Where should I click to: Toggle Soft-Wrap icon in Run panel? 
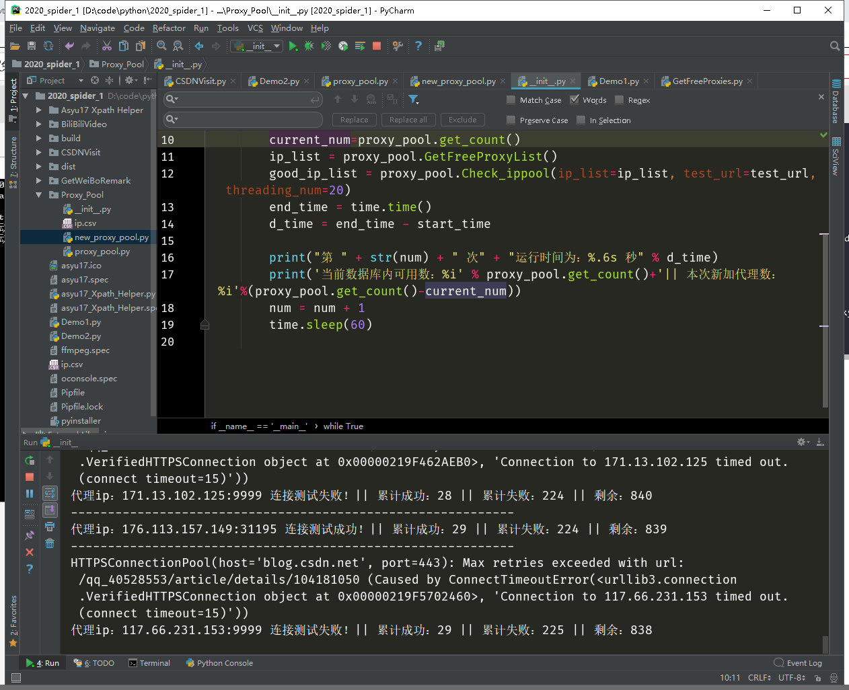tap(50, 494)
